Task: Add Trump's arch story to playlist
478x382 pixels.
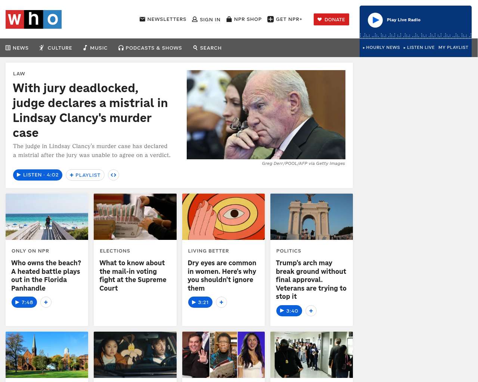Action: pos(311,311)
